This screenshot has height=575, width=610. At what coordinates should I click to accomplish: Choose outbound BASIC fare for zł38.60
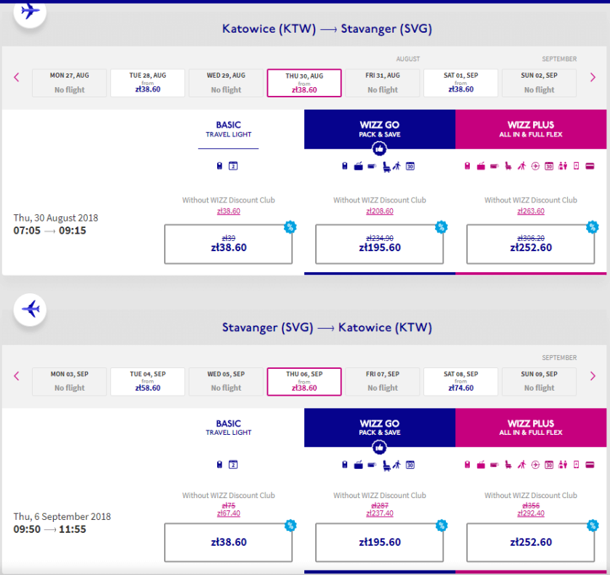(x=229, y=244)
